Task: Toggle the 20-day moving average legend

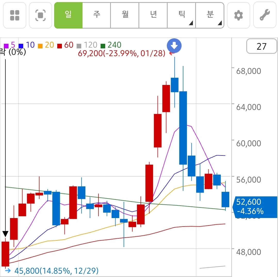Action: click(46, 45)
